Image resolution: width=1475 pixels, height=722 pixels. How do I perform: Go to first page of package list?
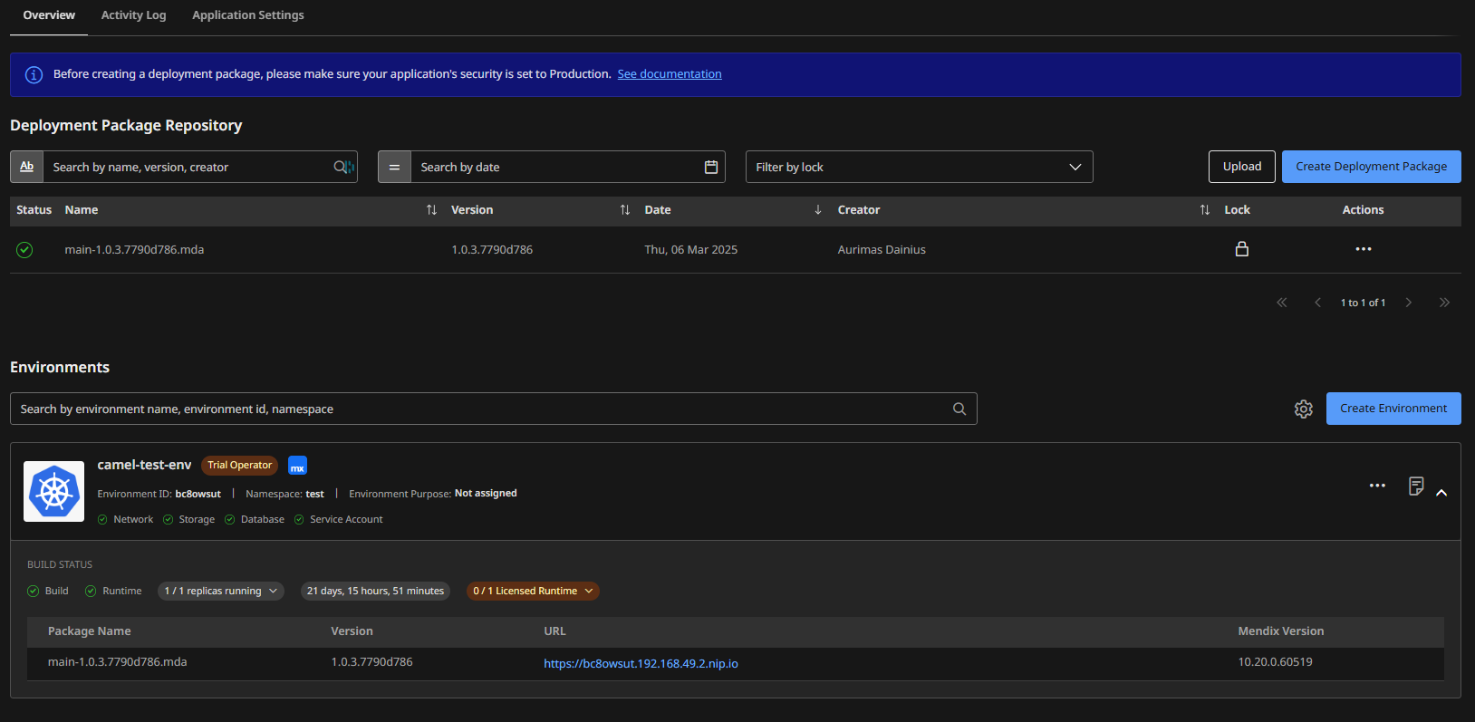tap(1281, 303)
